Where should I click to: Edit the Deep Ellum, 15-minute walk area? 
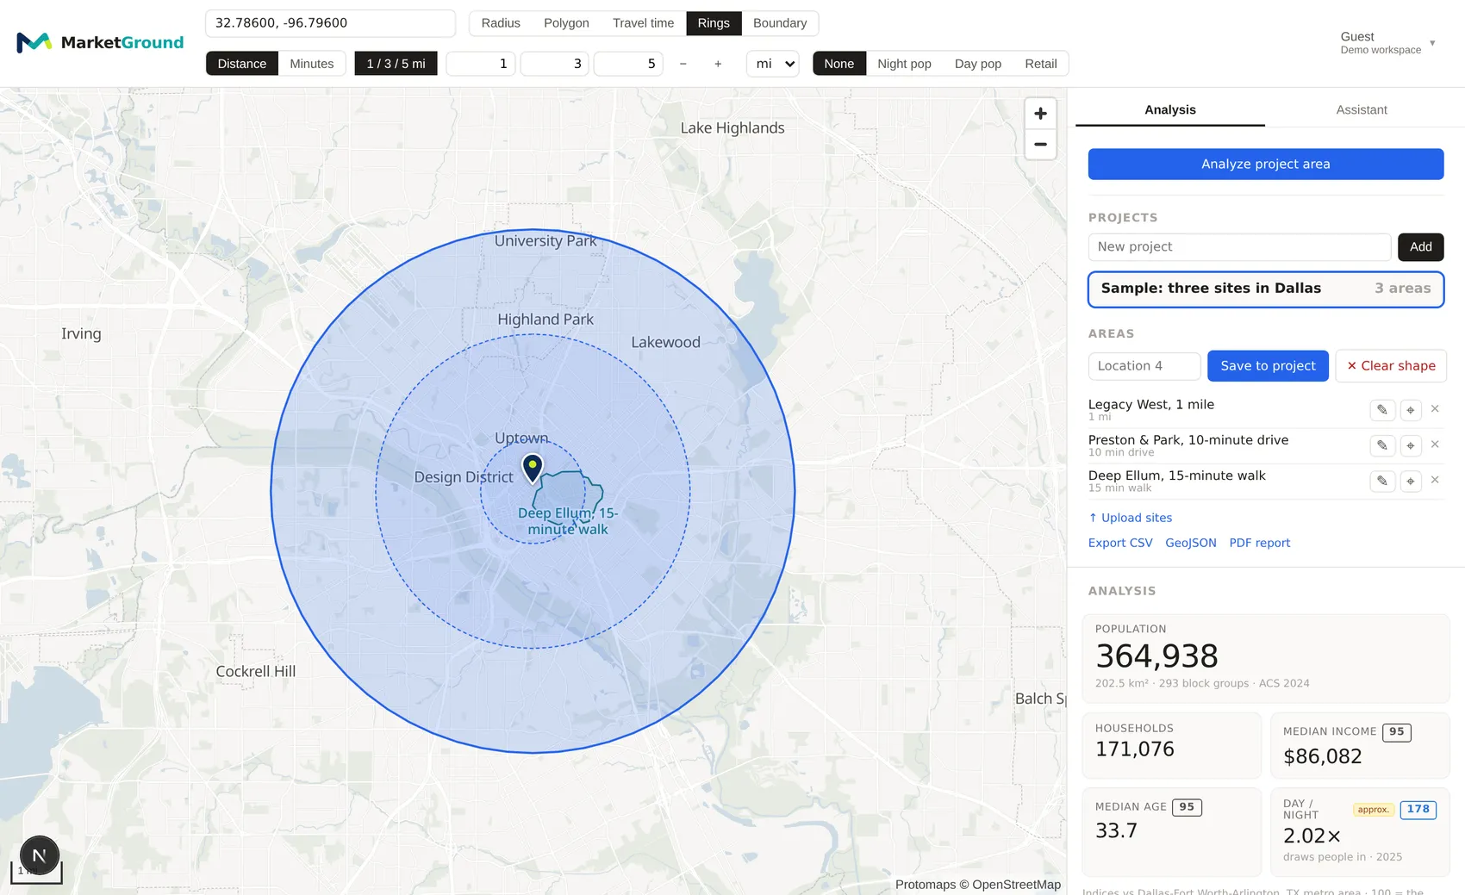1382,481
